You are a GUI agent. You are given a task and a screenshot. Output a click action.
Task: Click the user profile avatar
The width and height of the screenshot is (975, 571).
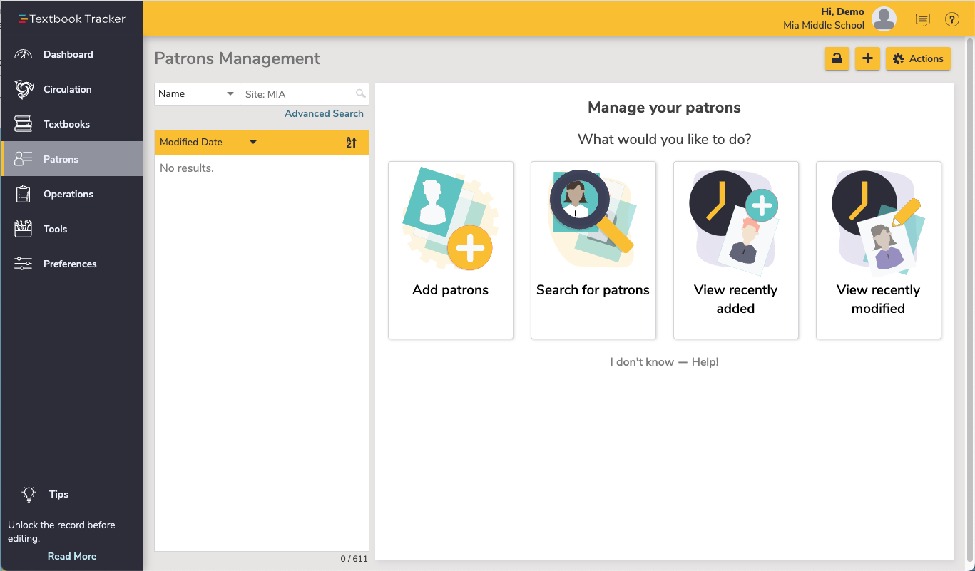tap(884, 19)
